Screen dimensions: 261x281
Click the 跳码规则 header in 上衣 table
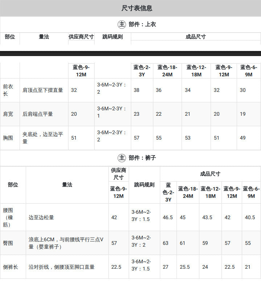[x=113, y=37]
